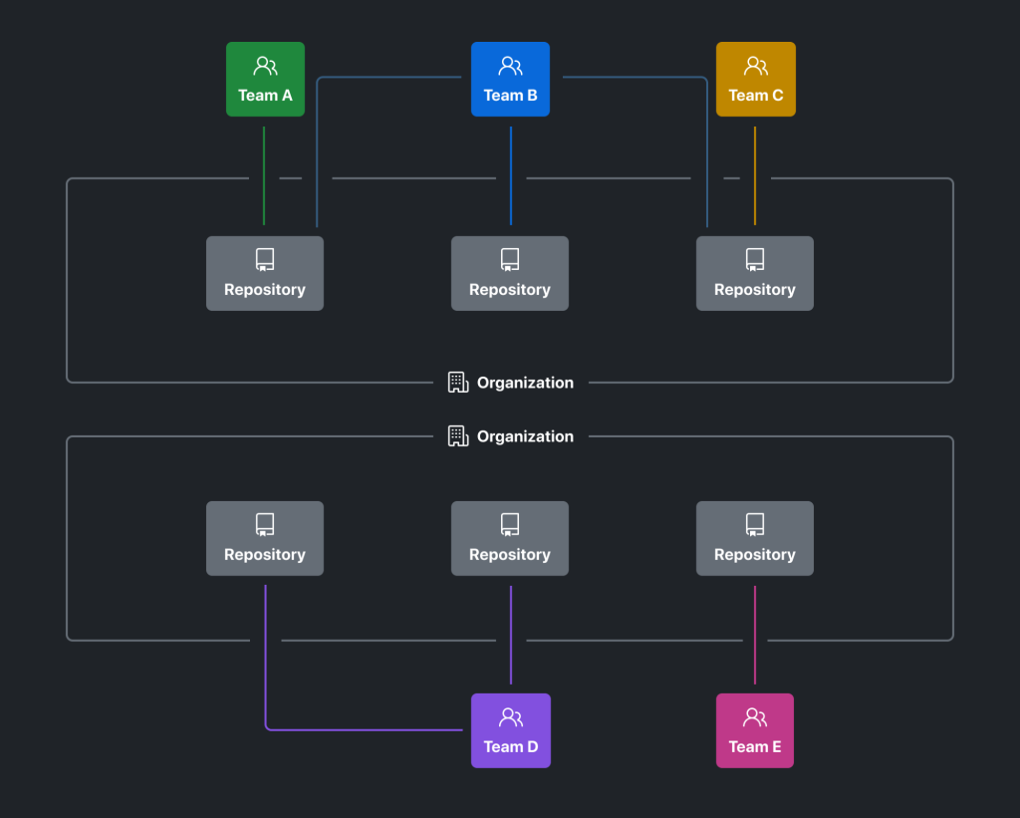Click the repo icon directly above Team E
1020x818 pixels.
tap(755, 525)
